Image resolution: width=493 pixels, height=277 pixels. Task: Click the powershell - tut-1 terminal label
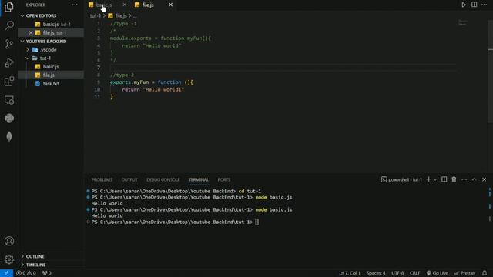(401, 179)
